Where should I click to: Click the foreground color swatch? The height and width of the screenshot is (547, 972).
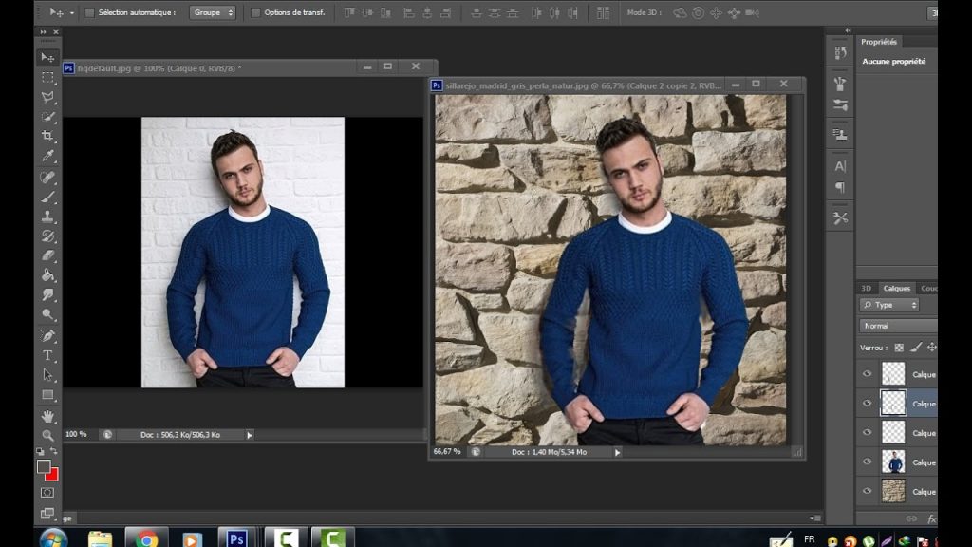point(44,466)
